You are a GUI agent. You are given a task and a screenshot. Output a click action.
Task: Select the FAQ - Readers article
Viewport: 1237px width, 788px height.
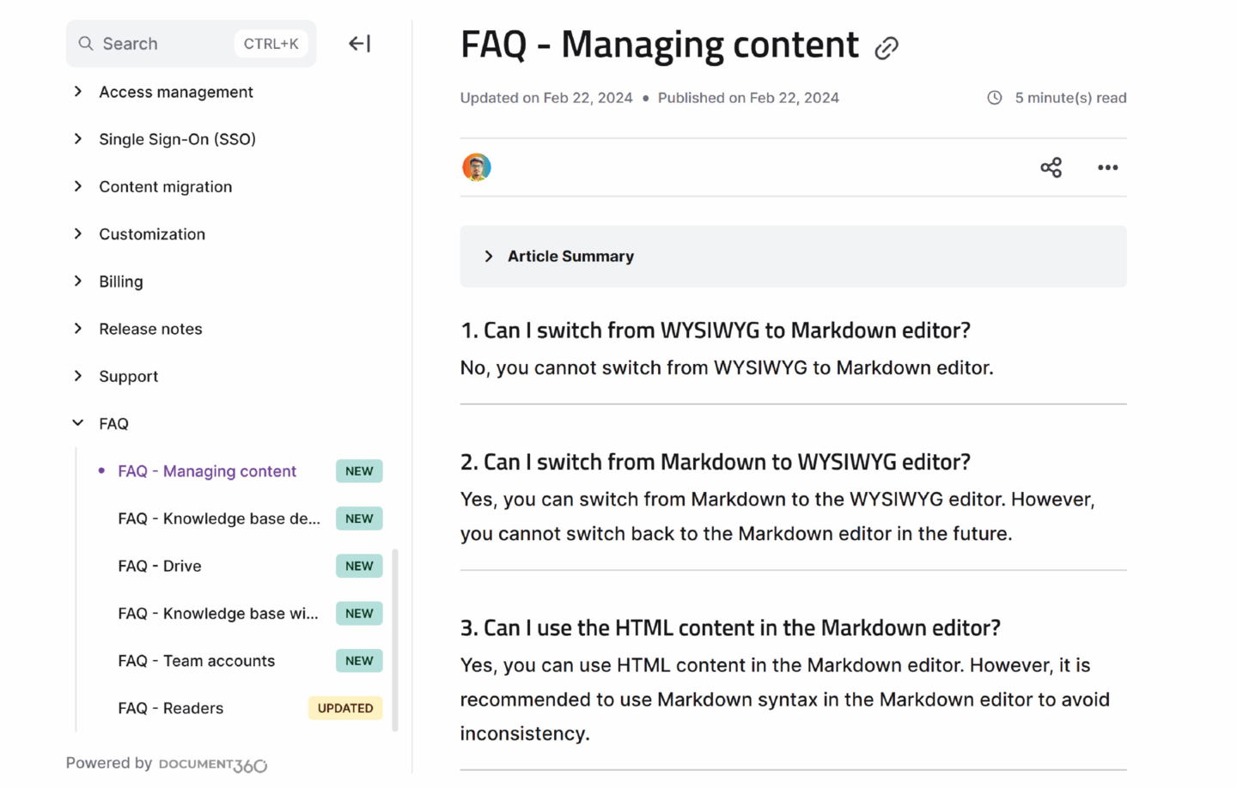click(171, 708)
